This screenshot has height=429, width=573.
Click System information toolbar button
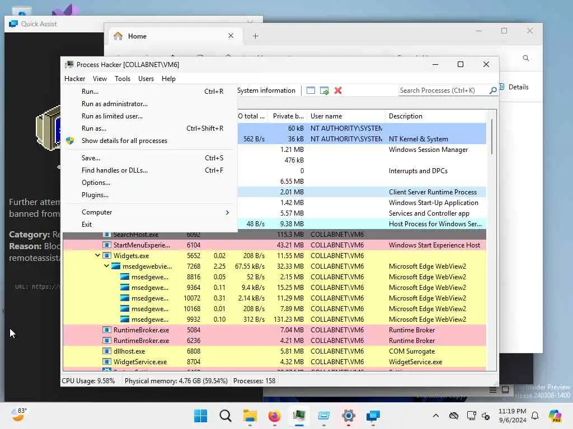point(266,90)
